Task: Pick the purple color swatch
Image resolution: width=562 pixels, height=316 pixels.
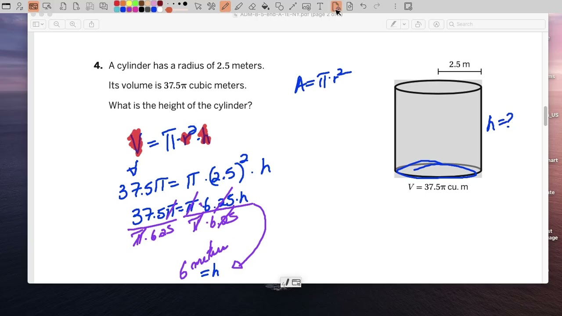Action: coord(129,9)
